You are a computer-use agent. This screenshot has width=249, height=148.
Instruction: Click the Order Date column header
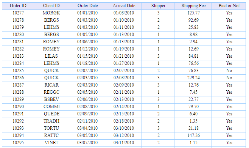coord(87,6)
